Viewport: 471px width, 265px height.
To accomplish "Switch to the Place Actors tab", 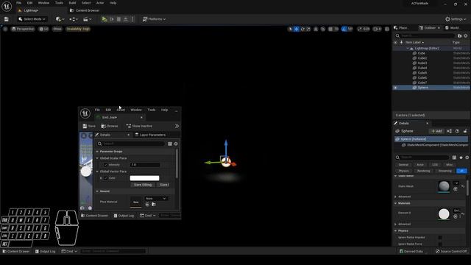I will pyautogui.click(x=402, y=28).
